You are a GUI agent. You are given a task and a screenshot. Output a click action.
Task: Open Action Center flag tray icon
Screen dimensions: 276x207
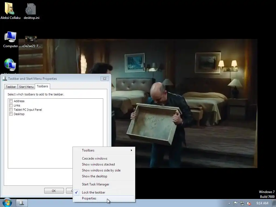click(x=236, y=203)
